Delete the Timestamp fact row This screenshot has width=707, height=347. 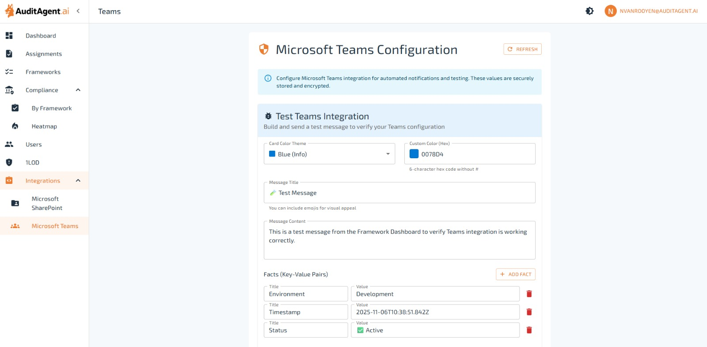529,312
